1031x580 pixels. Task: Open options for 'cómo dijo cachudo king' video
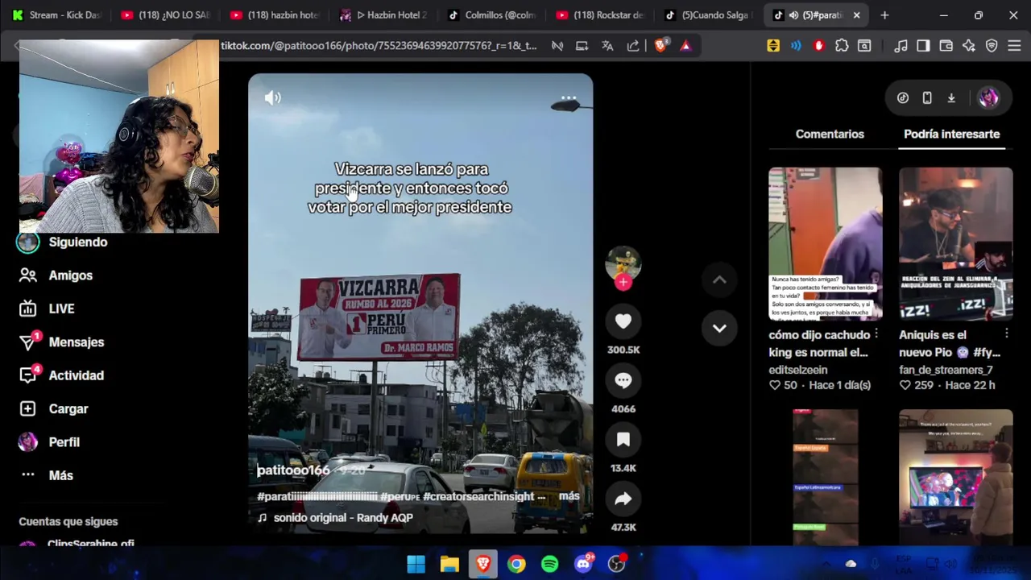(x=876, y=333)
